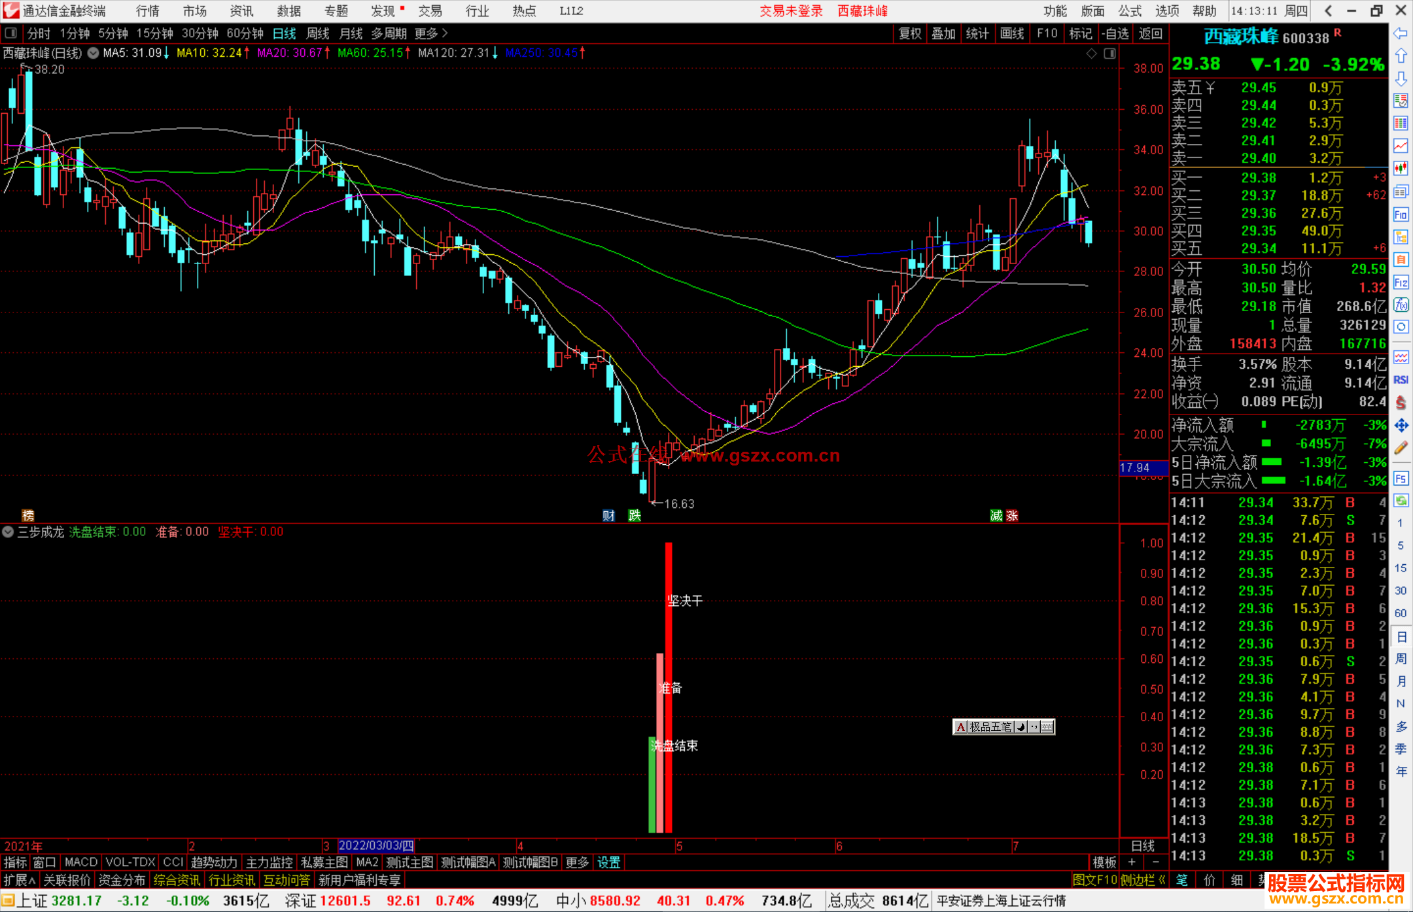Viewport: 1413px width, 912px height.
Task: Open the 日线 period selector at bottom right
Action: (x=1143, y=846)
